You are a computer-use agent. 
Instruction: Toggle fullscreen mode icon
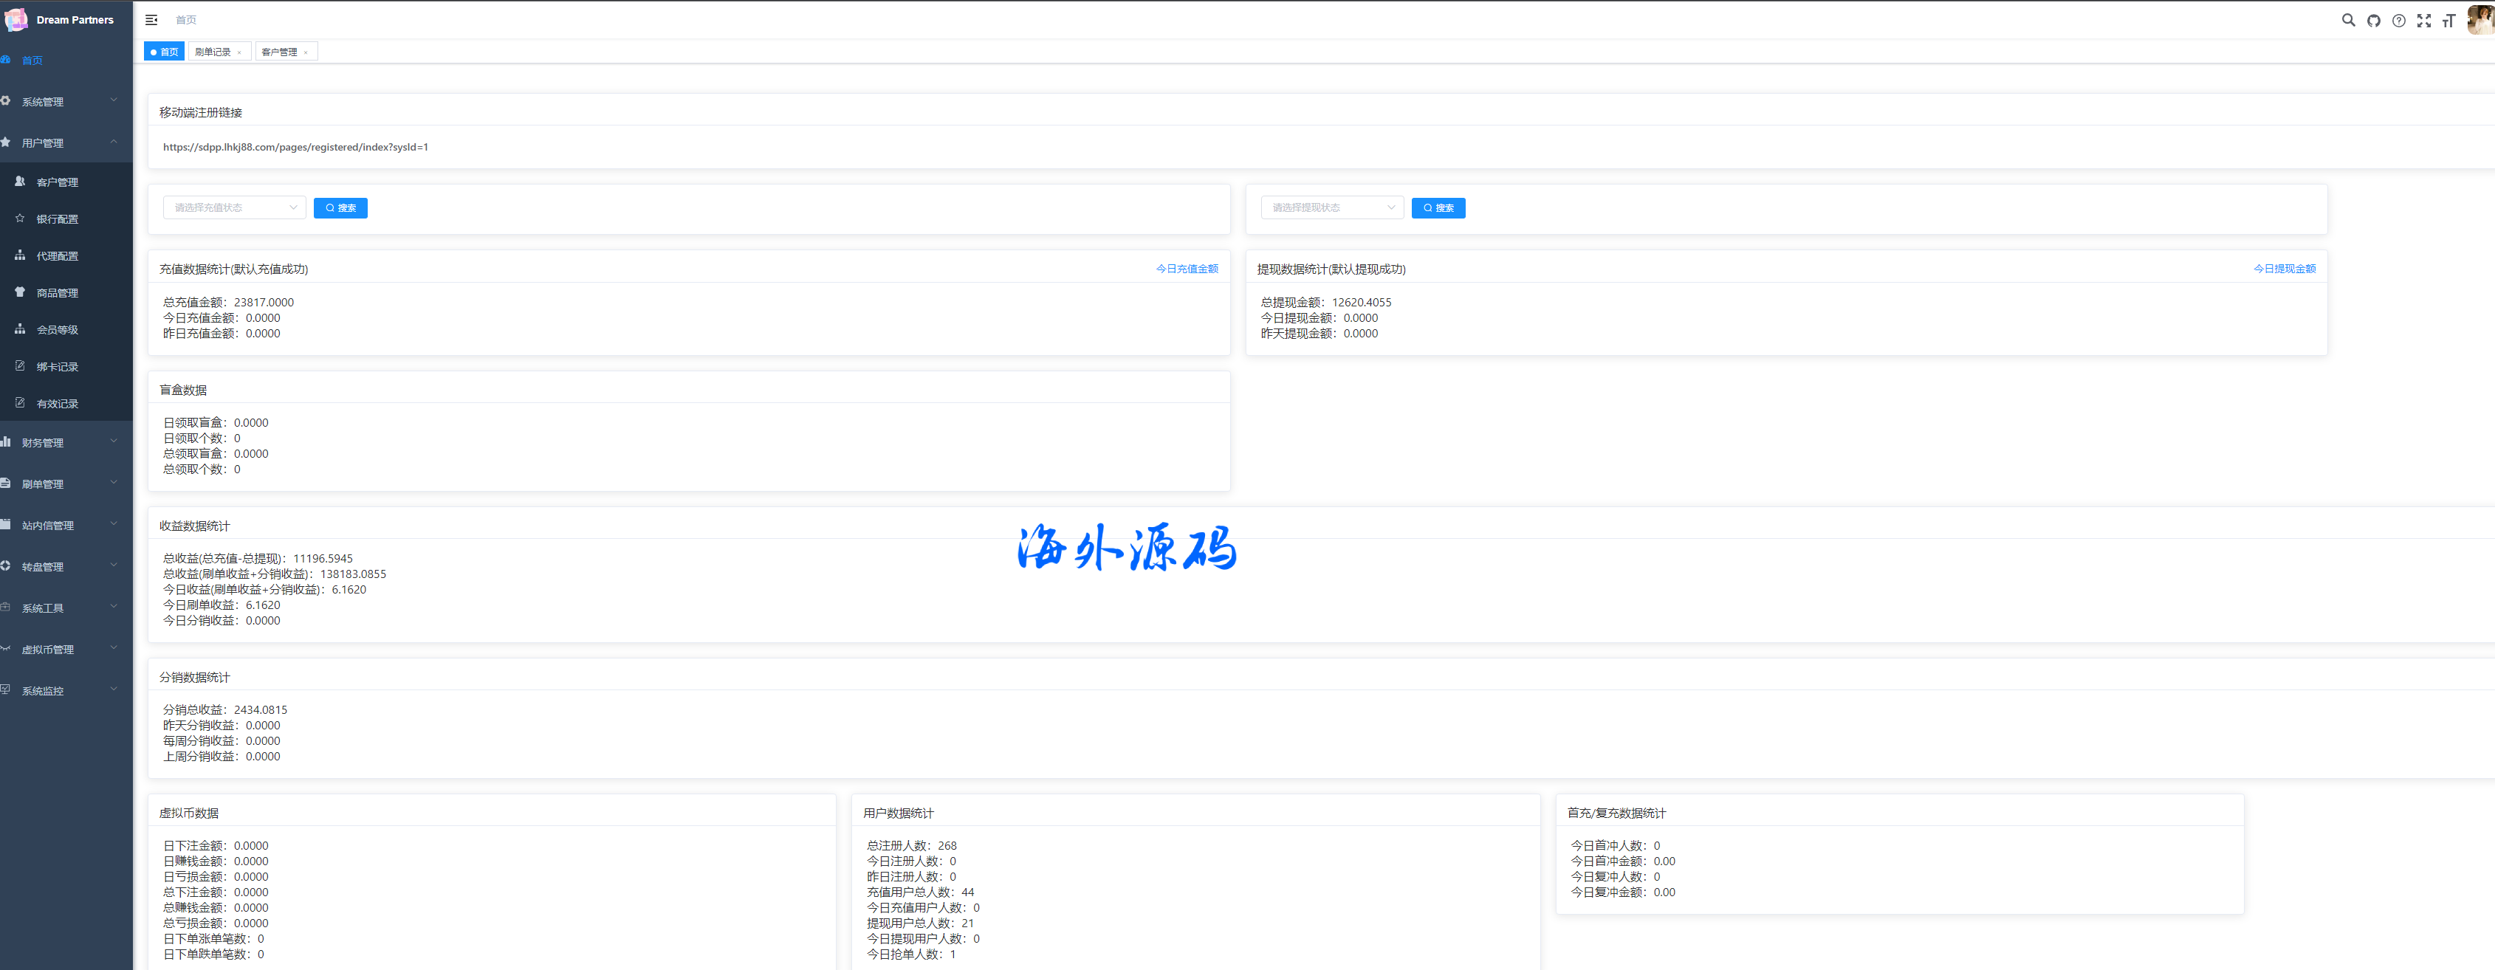click(x=2423, y=21)
